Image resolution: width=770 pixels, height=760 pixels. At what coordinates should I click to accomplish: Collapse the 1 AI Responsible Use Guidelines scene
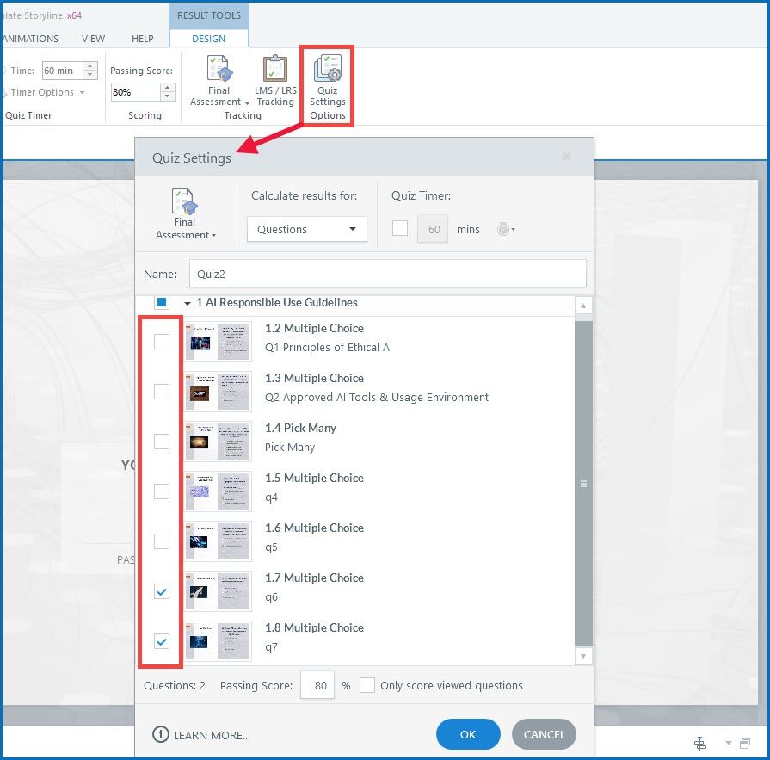click(188, 303)
